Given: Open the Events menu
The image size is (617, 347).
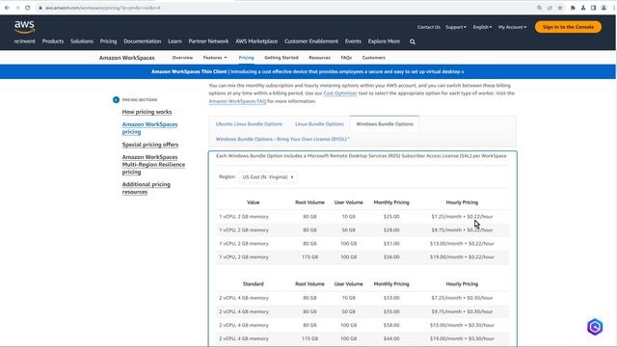Looking at the screenshot, I should (x=353, y=41).
